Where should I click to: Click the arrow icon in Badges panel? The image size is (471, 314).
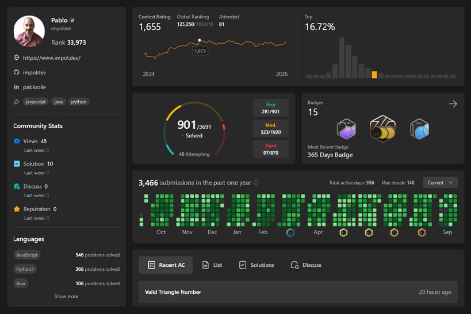click(x=453, y=104)
